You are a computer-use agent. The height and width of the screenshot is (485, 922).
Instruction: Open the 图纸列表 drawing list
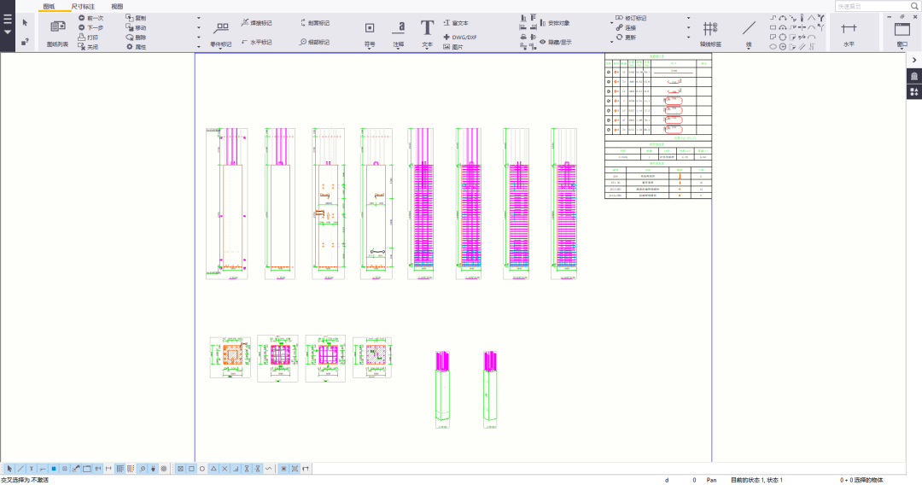click(57, 32)
